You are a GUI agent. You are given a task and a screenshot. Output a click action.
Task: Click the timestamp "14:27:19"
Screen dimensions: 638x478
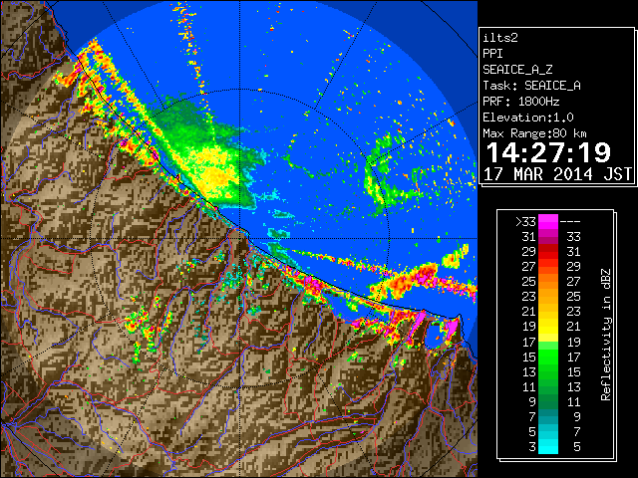pyautogui.click(x=548, y=152)
